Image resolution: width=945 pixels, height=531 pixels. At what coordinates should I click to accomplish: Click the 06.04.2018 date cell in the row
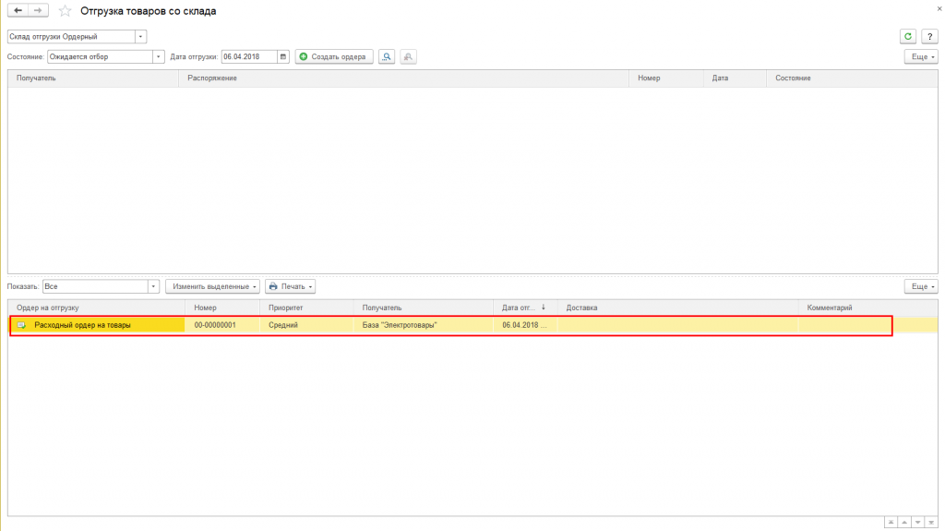tap(524, 325)
